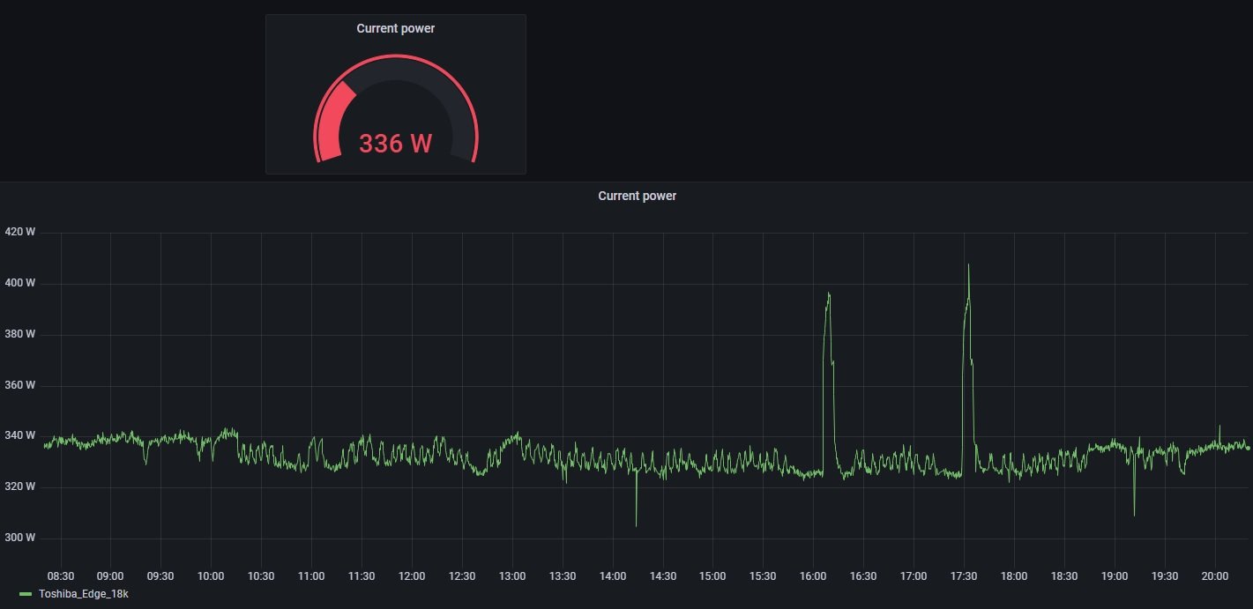Click the 16:00 time axis label

click(813, 576)
